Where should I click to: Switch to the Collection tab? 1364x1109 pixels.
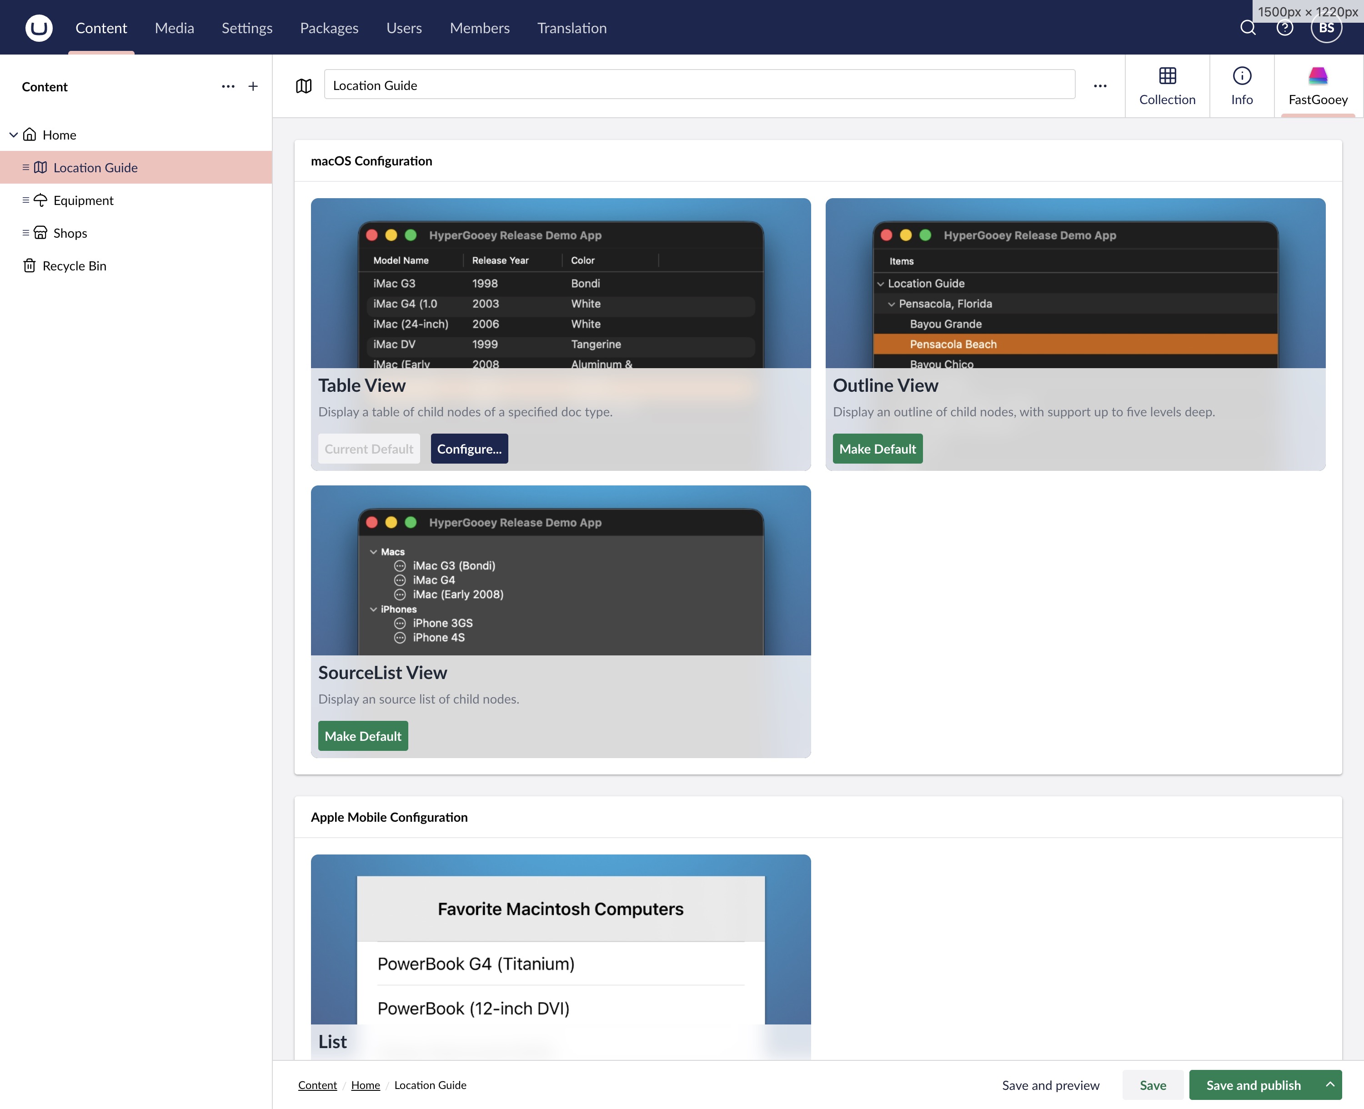[1167, 86]
